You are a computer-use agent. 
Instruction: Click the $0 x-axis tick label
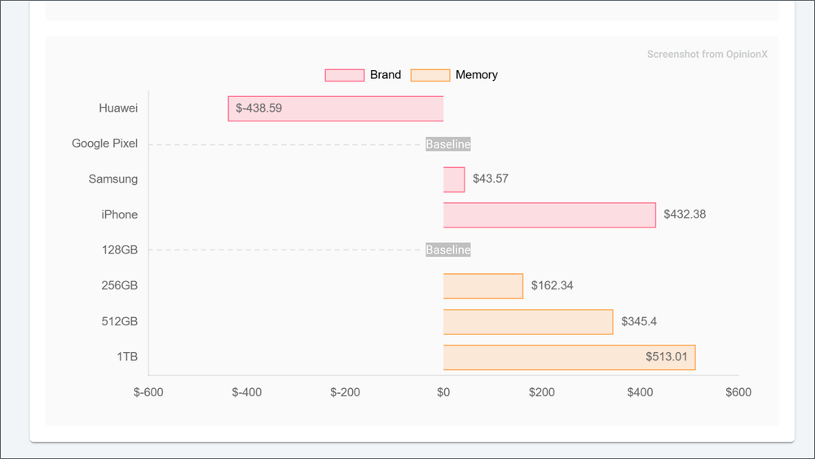(443, 392)
